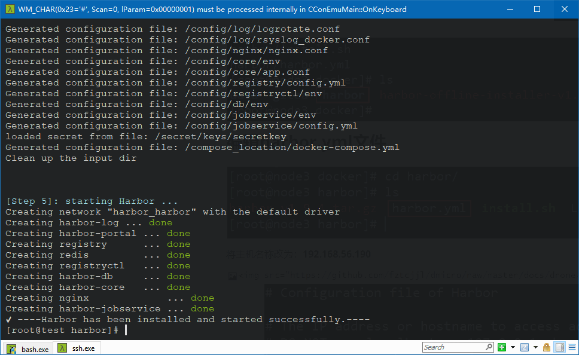Click the "/config/log/logrotate.conf" path
Image resolution: width=579 pixels, height=355 pixels.
click(x=263, y=29)
